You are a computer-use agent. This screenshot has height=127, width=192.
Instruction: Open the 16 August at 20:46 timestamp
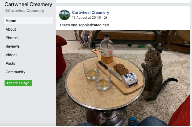pos(86,18)
